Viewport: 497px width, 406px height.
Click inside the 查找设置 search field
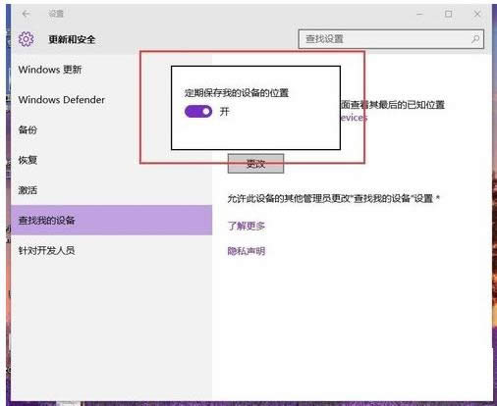391,39
